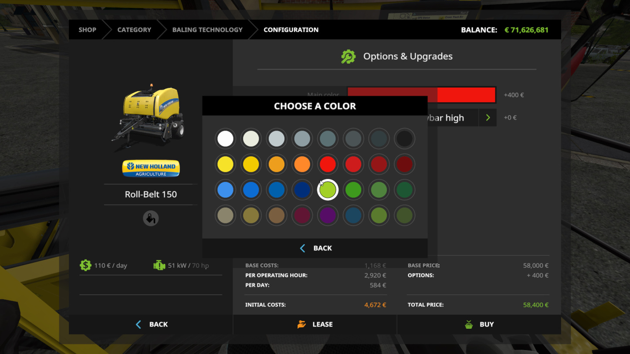Navigate to Baling Technology breadcrumb
Viewport: 630px width, 354px height.
tap(207, 30)
